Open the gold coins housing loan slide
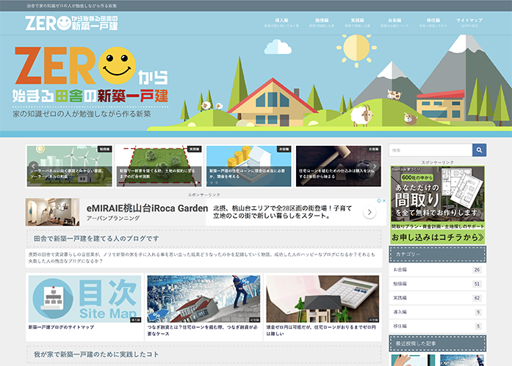This screenshot has width=512, height=366. pyautogui.click(x=249, y=166)
